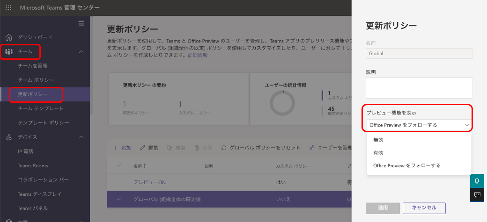This screenshot has height=222, width=487.
Task: Open コラボレーション バー in the sidebar
Action: (43, 180)
